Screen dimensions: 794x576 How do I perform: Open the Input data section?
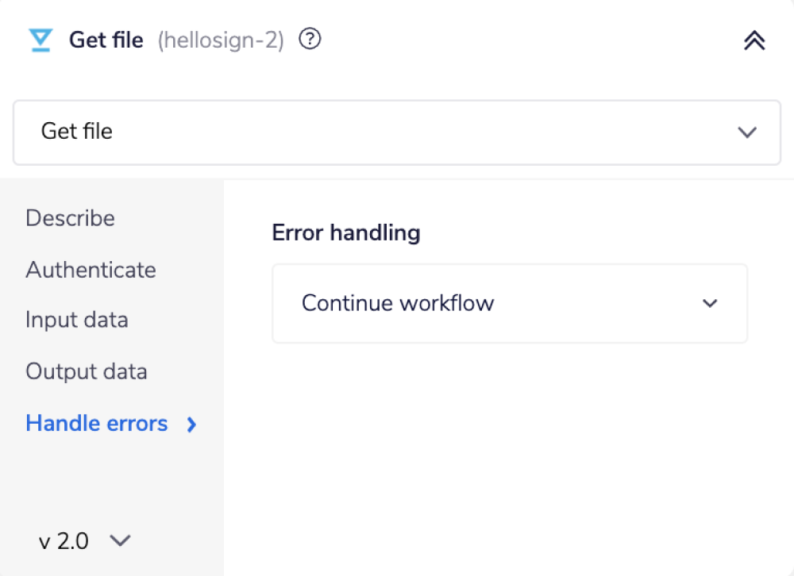76,320
